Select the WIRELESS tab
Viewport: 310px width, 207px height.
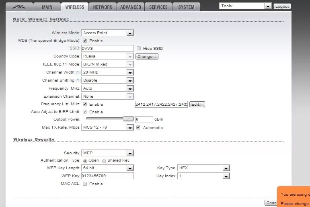75,7
